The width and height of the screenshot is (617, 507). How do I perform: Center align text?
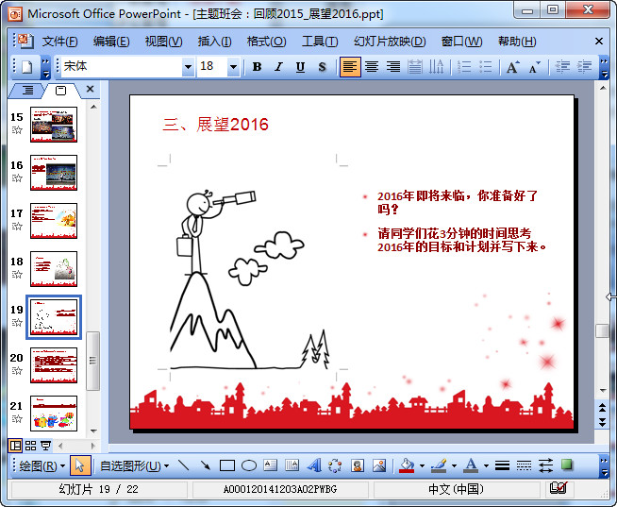point(372,67)
